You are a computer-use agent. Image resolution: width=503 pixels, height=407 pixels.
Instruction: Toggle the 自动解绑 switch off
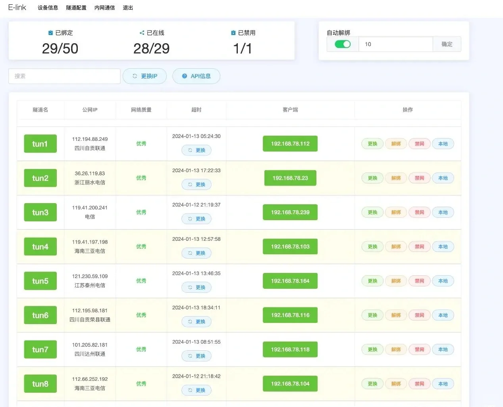click(x=343, y=44)
